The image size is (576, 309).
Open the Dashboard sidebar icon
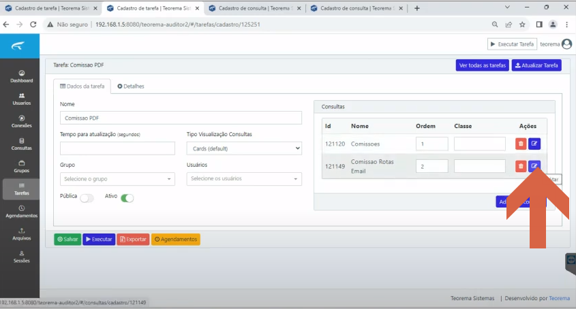point(21,76)
